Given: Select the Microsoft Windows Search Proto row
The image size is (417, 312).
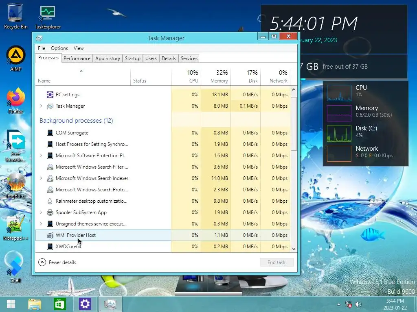Looking at the screenshot, I should point(163,190).
